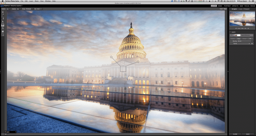Open Notification Center icon in menu bar
The height and width of the screenshot is (136, 256).
[x=253, y=1]
